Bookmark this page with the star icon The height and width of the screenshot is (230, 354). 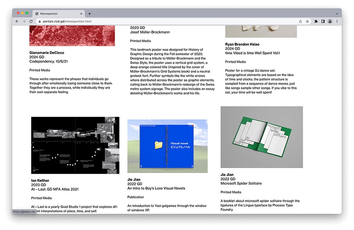(307, 22)
